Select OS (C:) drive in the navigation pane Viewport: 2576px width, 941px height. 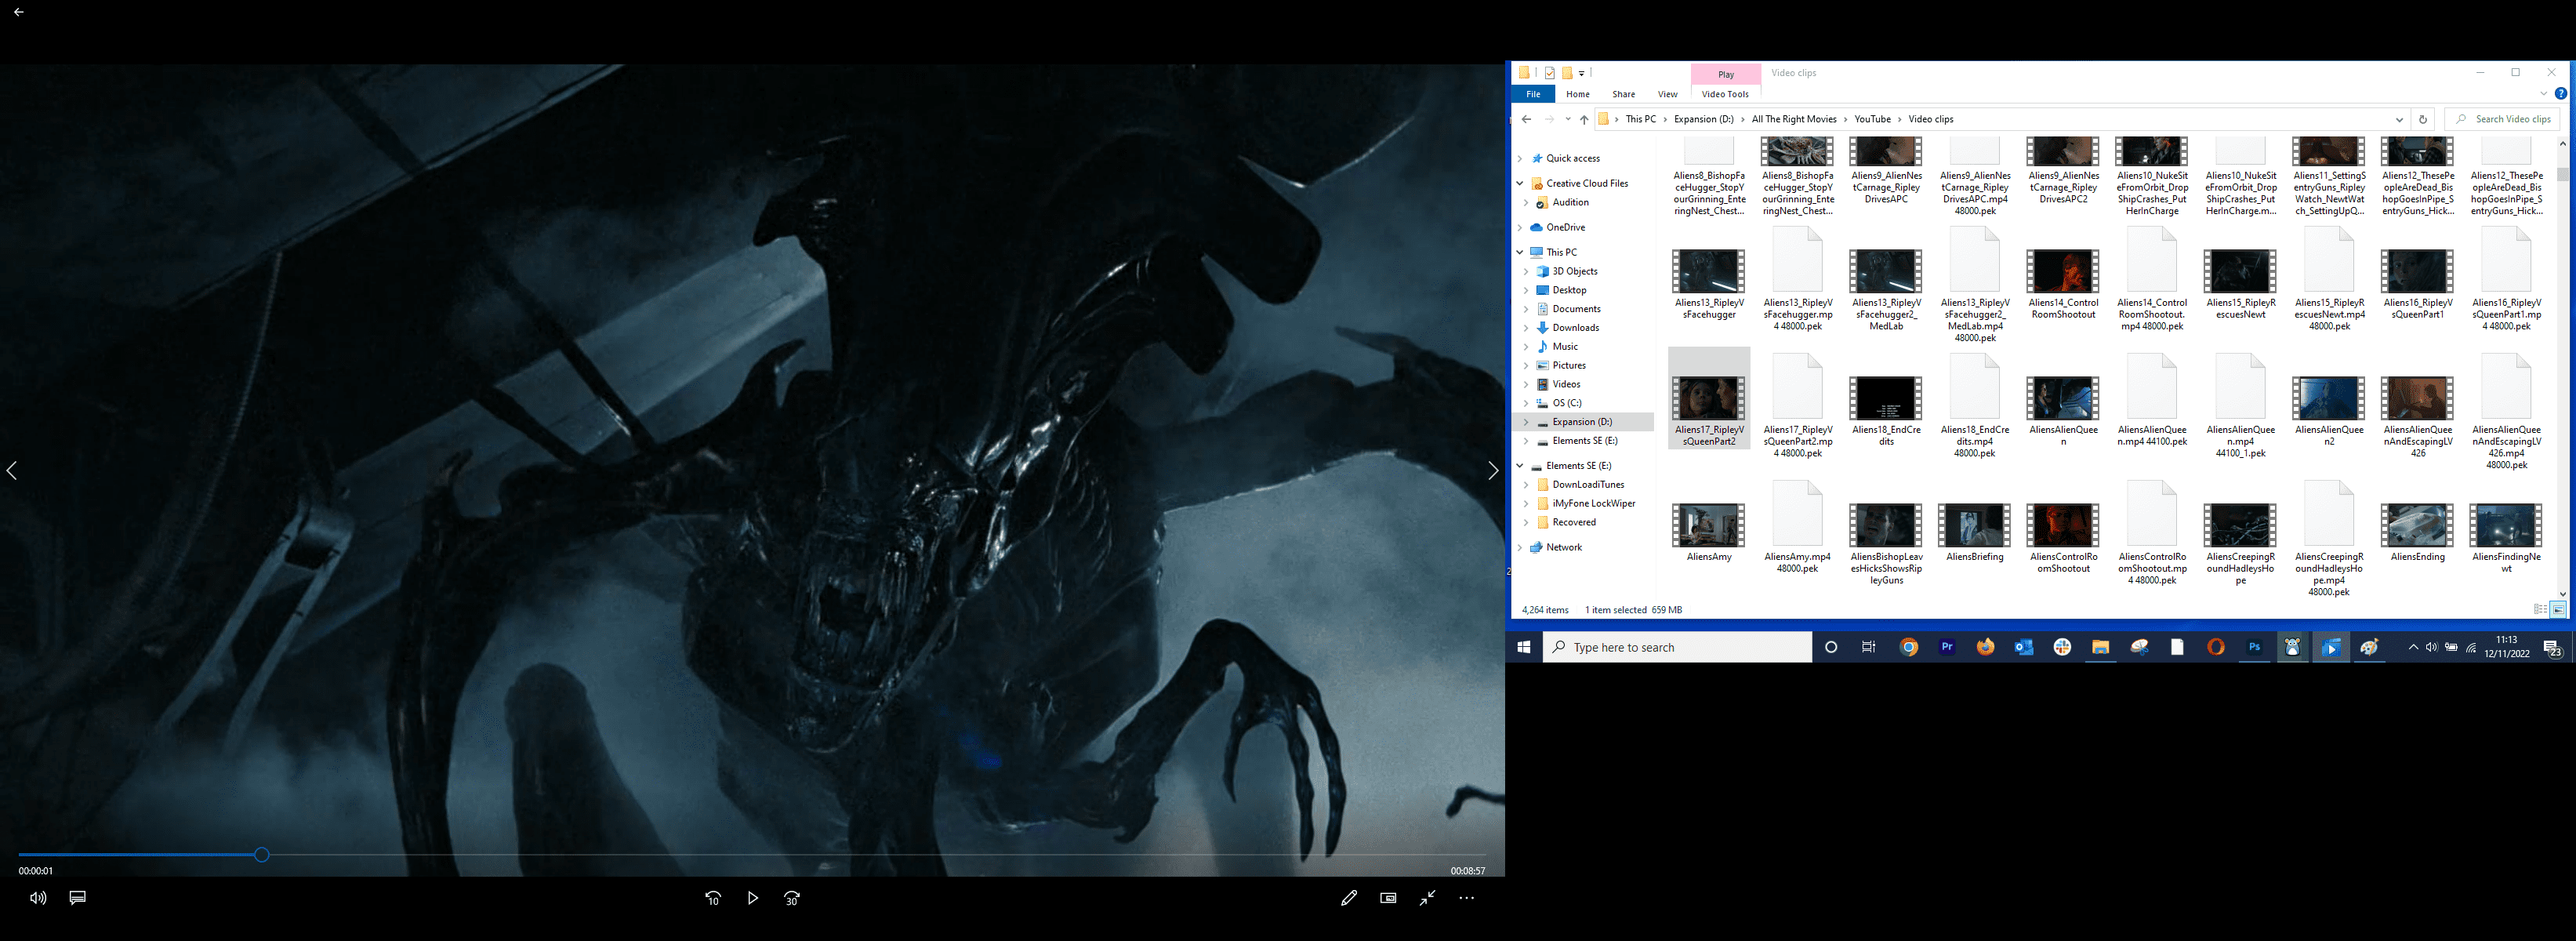tap(1567, 403)
